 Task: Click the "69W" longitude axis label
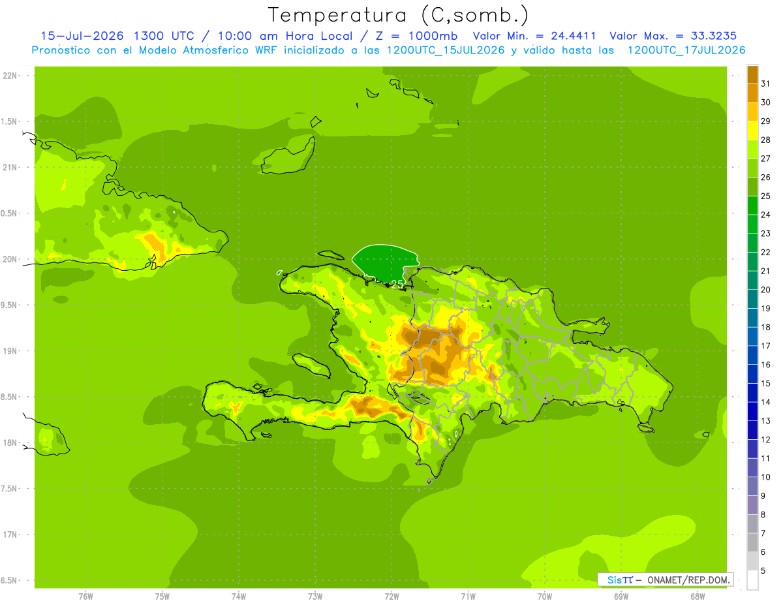(621, 597)
